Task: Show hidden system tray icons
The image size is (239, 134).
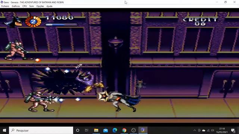Action: 195,130
